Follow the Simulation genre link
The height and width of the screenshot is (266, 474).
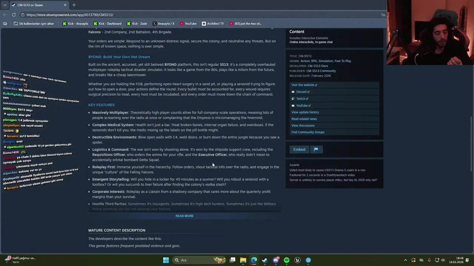click(x=326, y=61)
